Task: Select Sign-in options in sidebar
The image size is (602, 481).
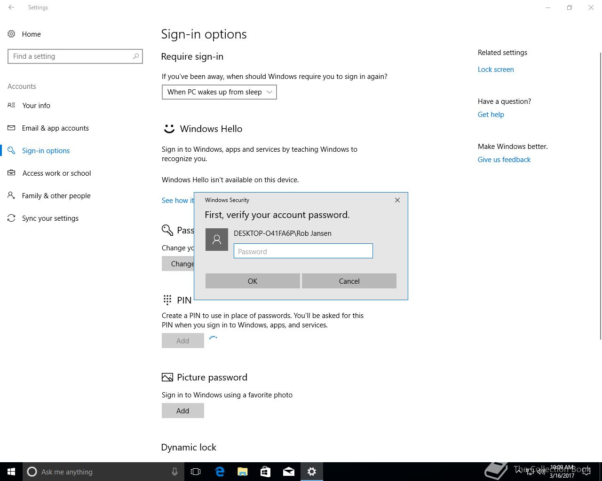Action: 46,150
